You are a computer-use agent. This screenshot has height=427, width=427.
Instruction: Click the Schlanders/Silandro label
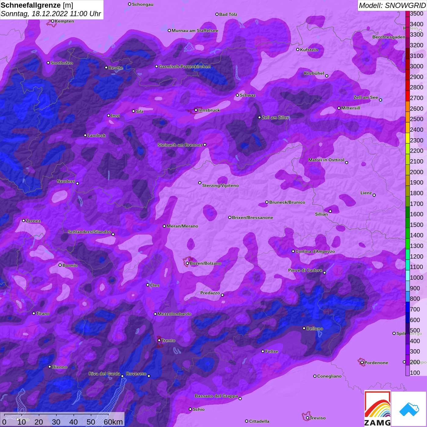89,232
